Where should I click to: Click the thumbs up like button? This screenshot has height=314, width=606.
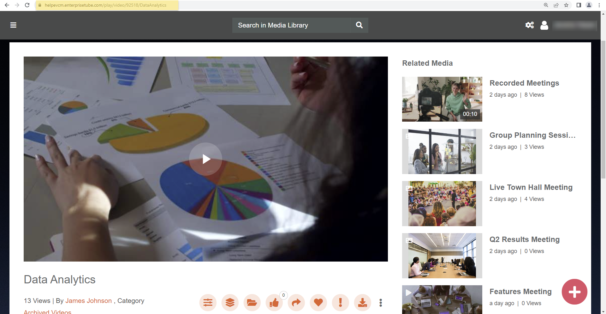click(274, 303)
